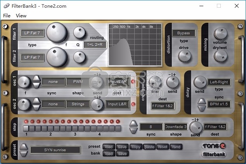Open delay sync field BPM x1.5
The width and height of the screenshot is (246, 164).
click(219, 104)
